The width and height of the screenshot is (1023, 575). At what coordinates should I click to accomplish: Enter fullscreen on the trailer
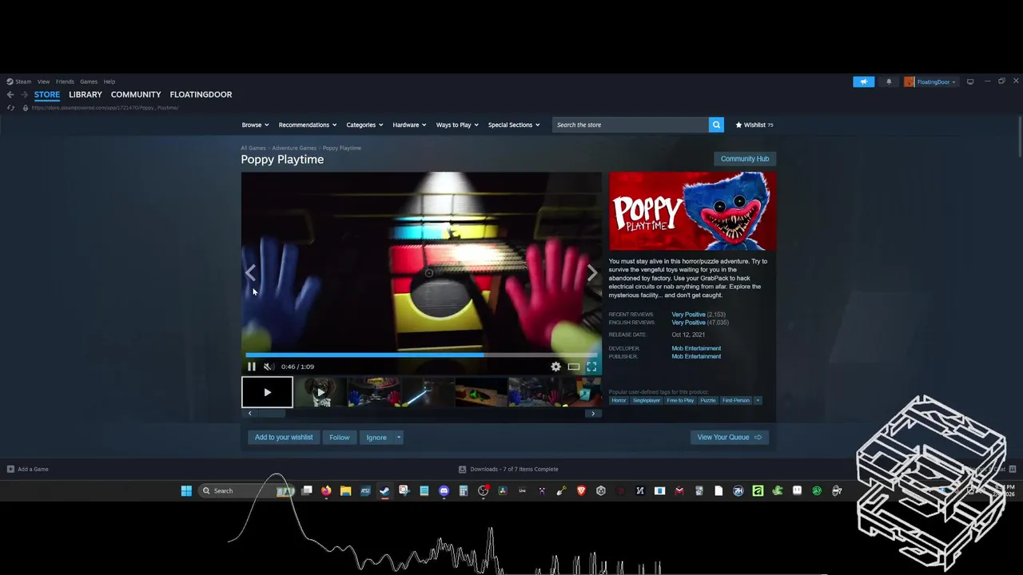click(x=591, y=367)
